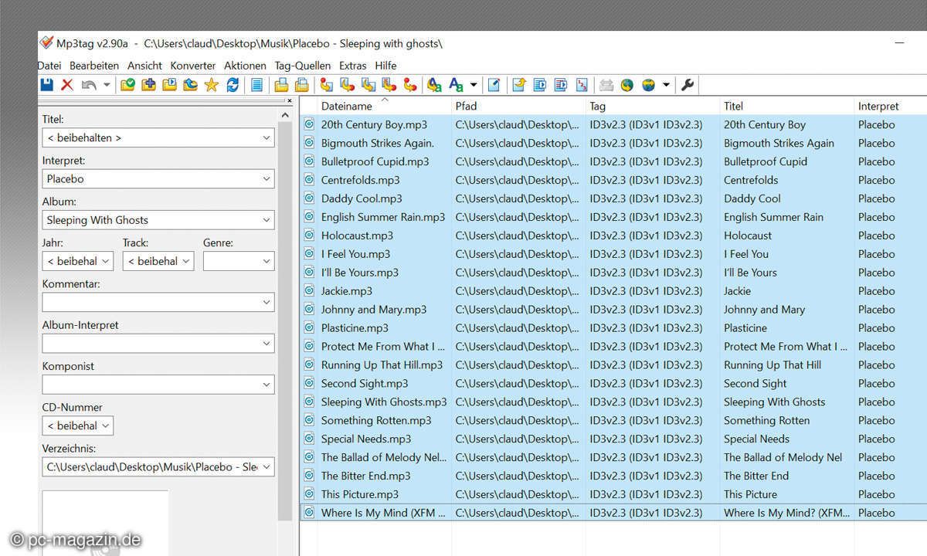Expand the Verzeichnis path combo box

[x=266, y=466]
